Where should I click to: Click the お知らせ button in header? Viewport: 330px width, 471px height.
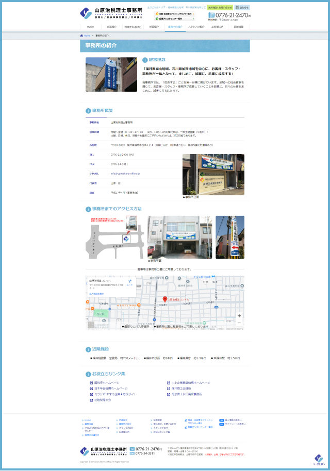point(242,8)
